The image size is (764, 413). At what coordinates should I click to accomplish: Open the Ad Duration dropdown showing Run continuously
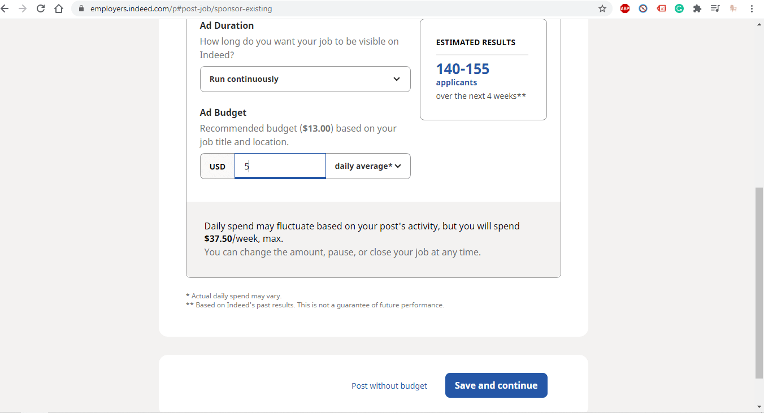pyautogui.click(x=305, y=79)
